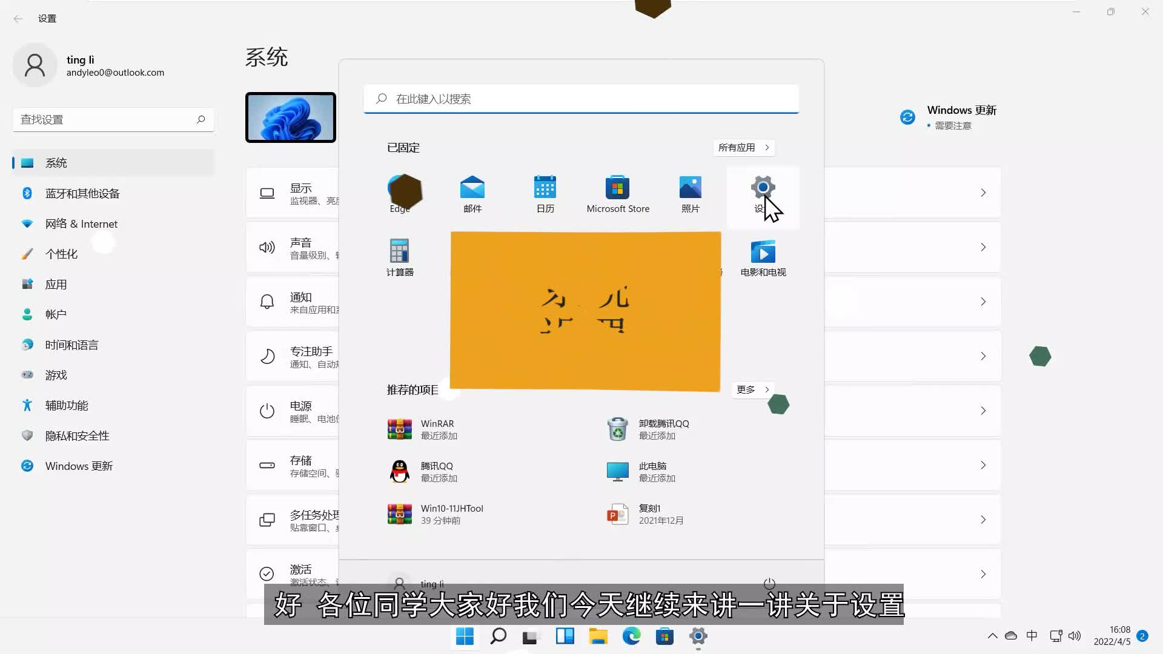Viewport: 1163px width, 654px height.
Task: Open Win10-11JHTool recommended file
Action: point(436,514)
